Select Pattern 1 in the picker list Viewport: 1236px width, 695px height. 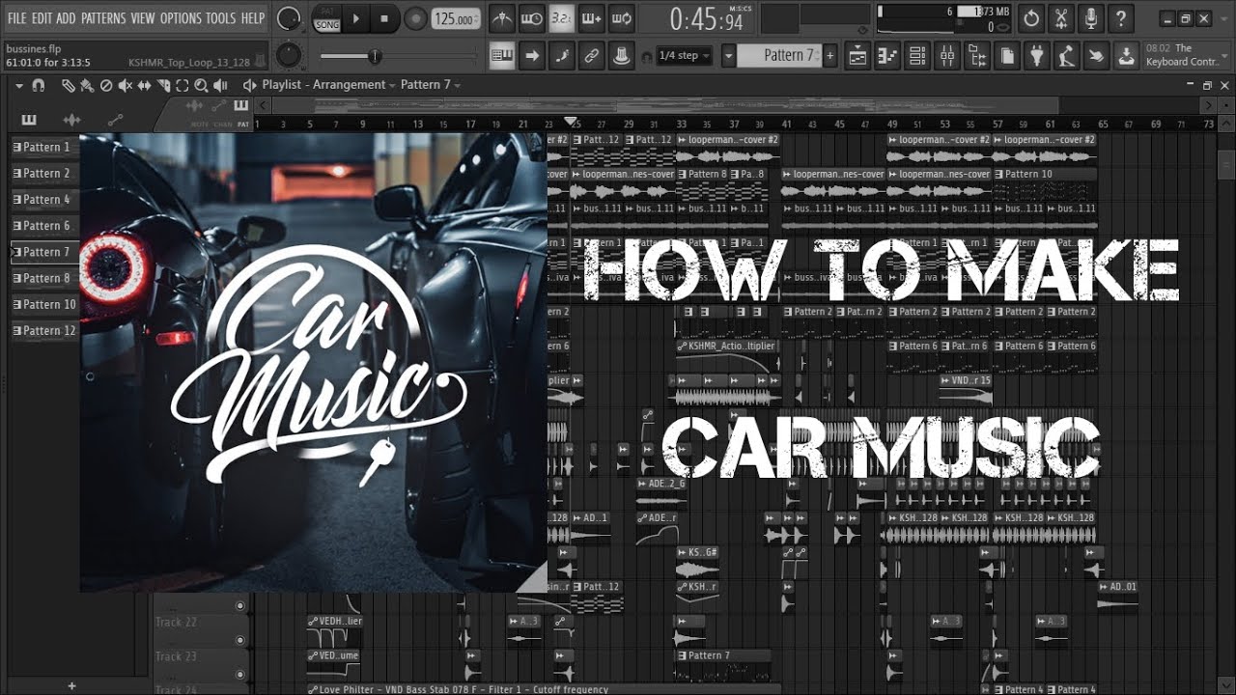44,147
